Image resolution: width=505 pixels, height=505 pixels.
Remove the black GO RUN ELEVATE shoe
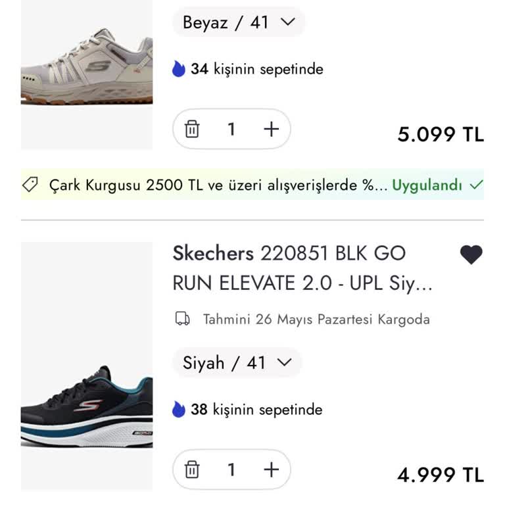coord(192,469)
